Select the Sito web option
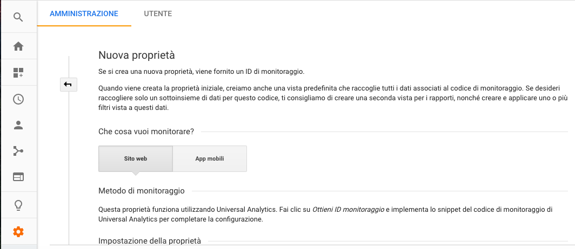This screenshot has width=575, height=249. [x=135, y=159]
